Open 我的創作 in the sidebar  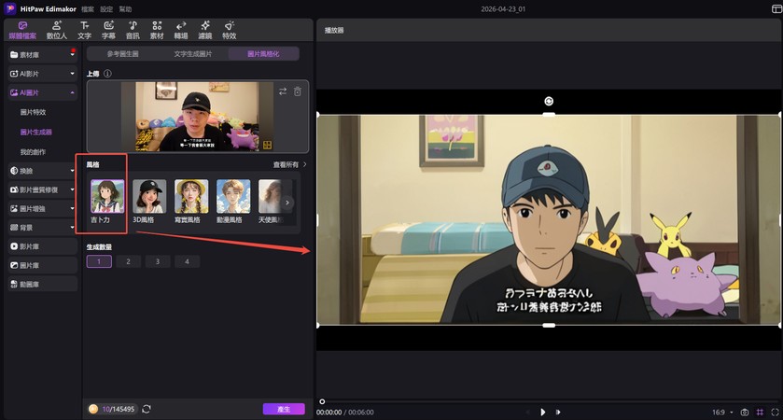tap(33, 152)
